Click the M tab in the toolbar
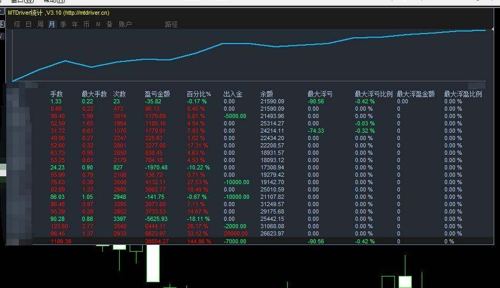Viewport: 500px width, 288px height. (98, 24)
